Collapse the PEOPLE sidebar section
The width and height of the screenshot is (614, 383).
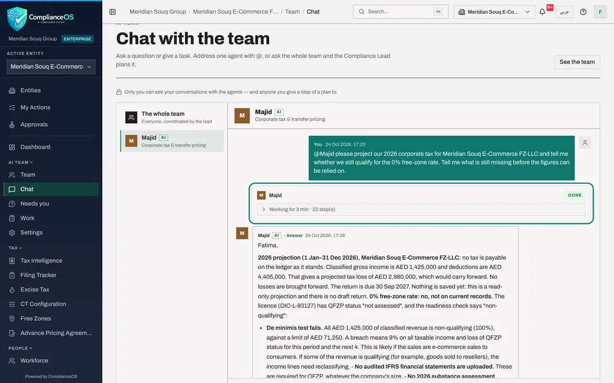[x=21, y=348]
